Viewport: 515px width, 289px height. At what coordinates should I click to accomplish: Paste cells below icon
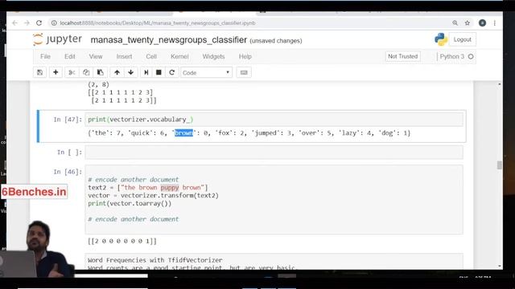[x=100, y=72]
